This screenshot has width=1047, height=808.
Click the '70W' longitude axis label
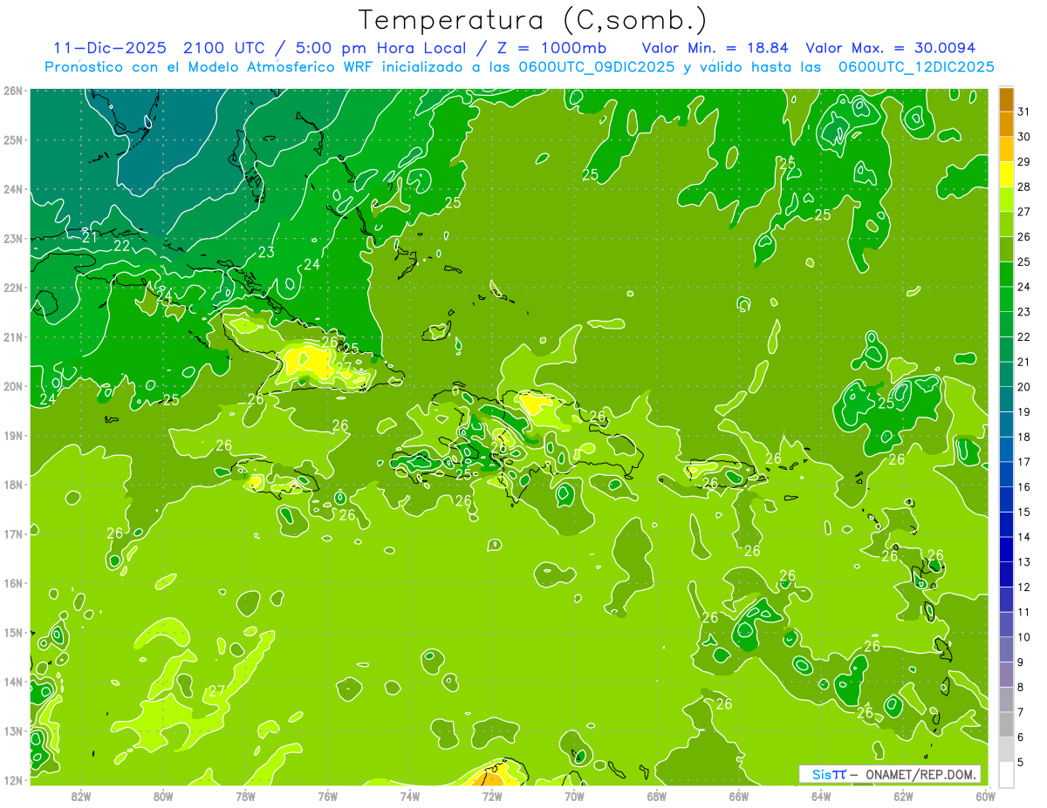click(x=574, y=796)
